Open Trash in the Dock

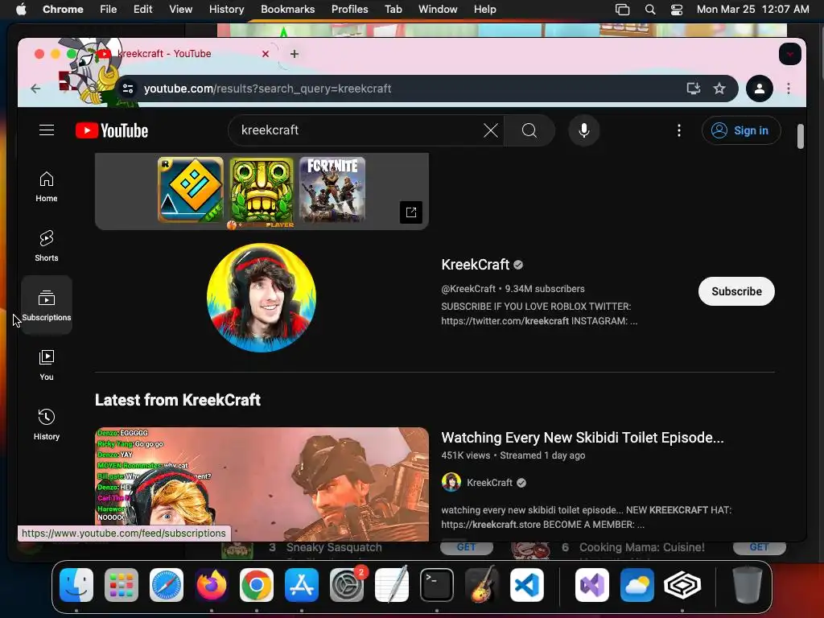tap(748, 585)
